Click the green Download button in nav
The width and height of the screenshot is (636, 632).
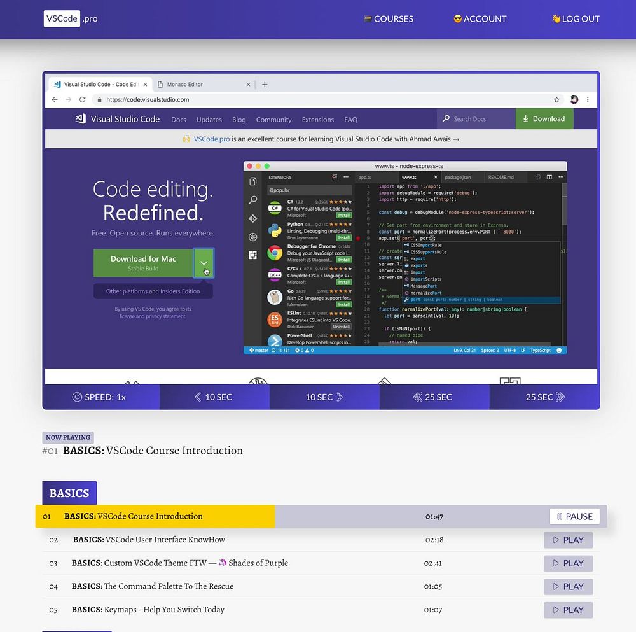(x=544, y=119)
